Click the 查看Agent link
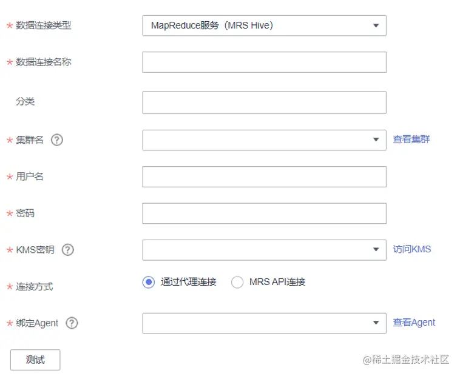460x376 pixels. pos(414,323)
